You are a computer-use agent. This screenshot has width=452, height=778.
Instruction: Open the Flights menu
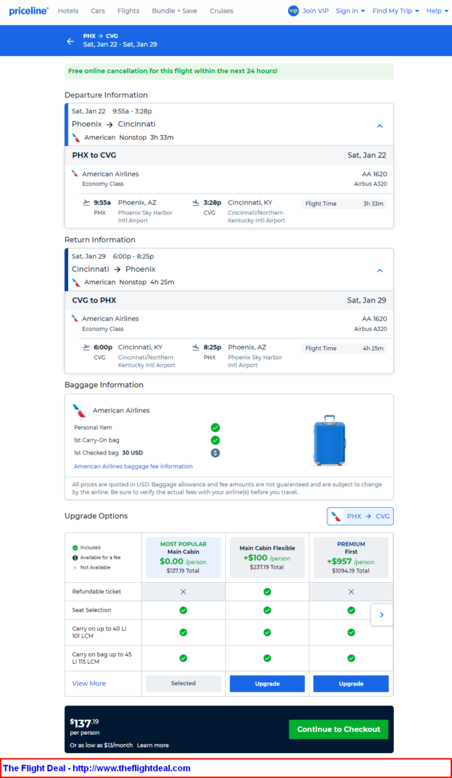point(128,11)
